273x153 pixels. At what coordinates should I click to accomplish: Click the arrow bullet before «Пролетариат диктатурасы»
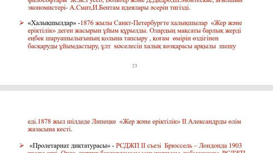[22, 145]
